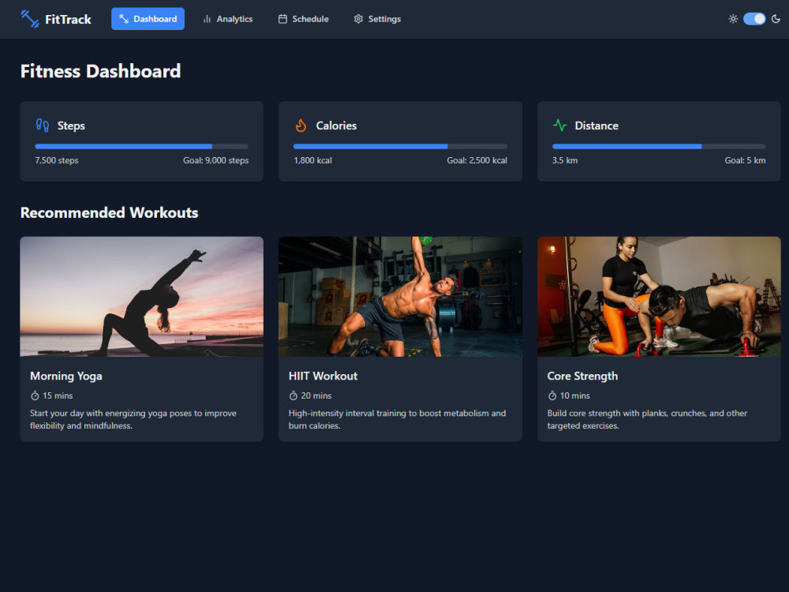Image resolution: width=789 pixels, height=592 pixels.
Task: Click the timer icon next to 10 mins
Action: (x=552, y=395)
